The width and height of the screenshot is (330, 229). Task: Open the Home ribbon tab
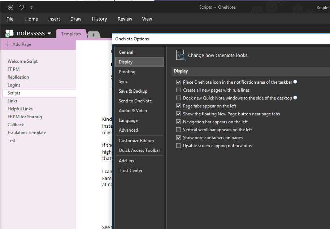coord(31,19)
